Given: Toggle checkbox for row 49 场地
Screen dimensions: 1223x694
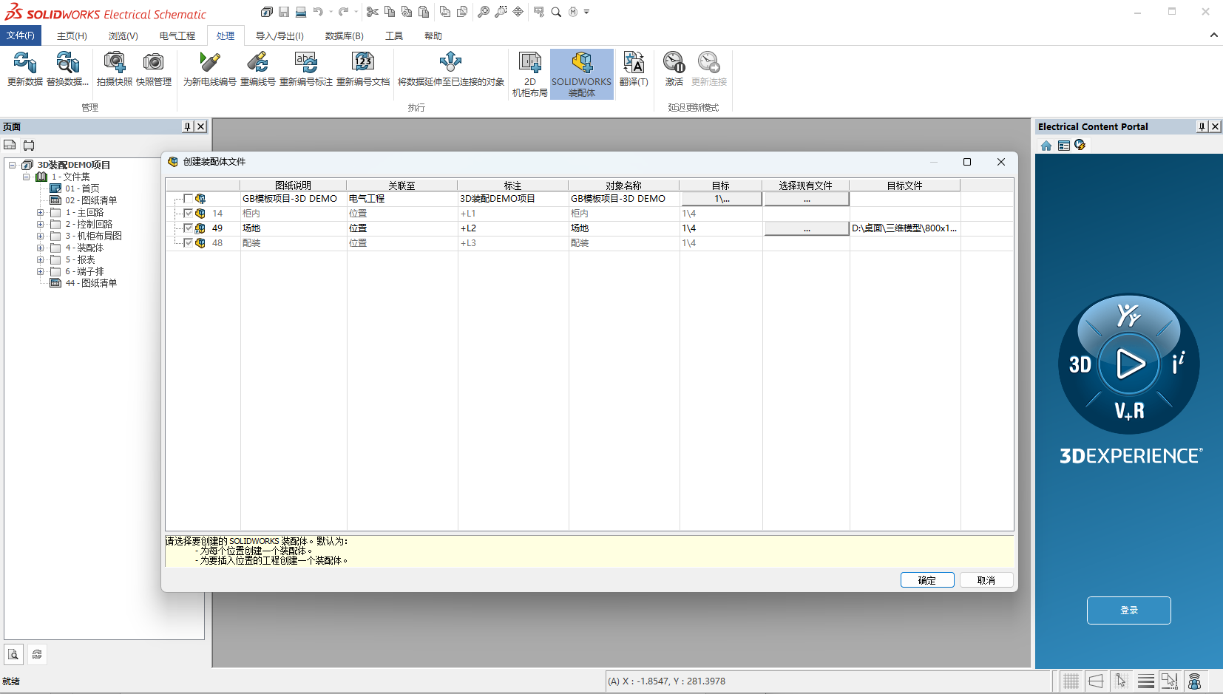Looking at the screenshot, I should click(x=189, y=228).
